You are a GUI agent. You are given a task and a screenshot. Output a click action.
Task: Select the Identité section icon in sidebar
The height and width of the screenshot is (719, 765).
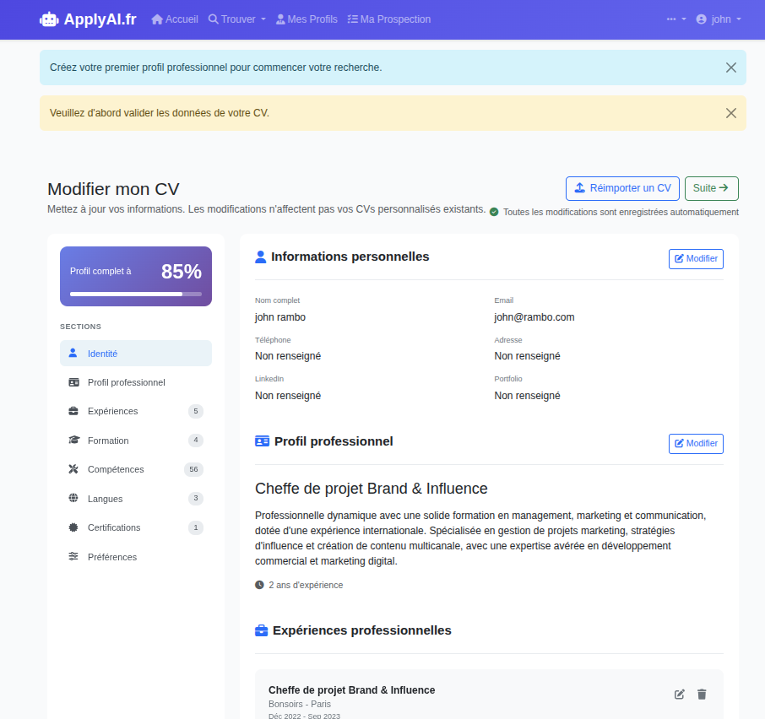click(x=73, y=353)
